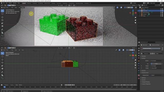Hide the Plane object in viewport
The height and width of the screenshot is (92, 164).
point(161,16)
